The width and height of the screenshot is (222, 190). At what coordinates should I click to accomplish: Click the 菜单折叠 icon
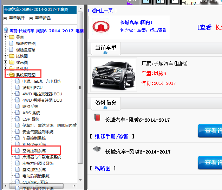[x=31, y=18]
